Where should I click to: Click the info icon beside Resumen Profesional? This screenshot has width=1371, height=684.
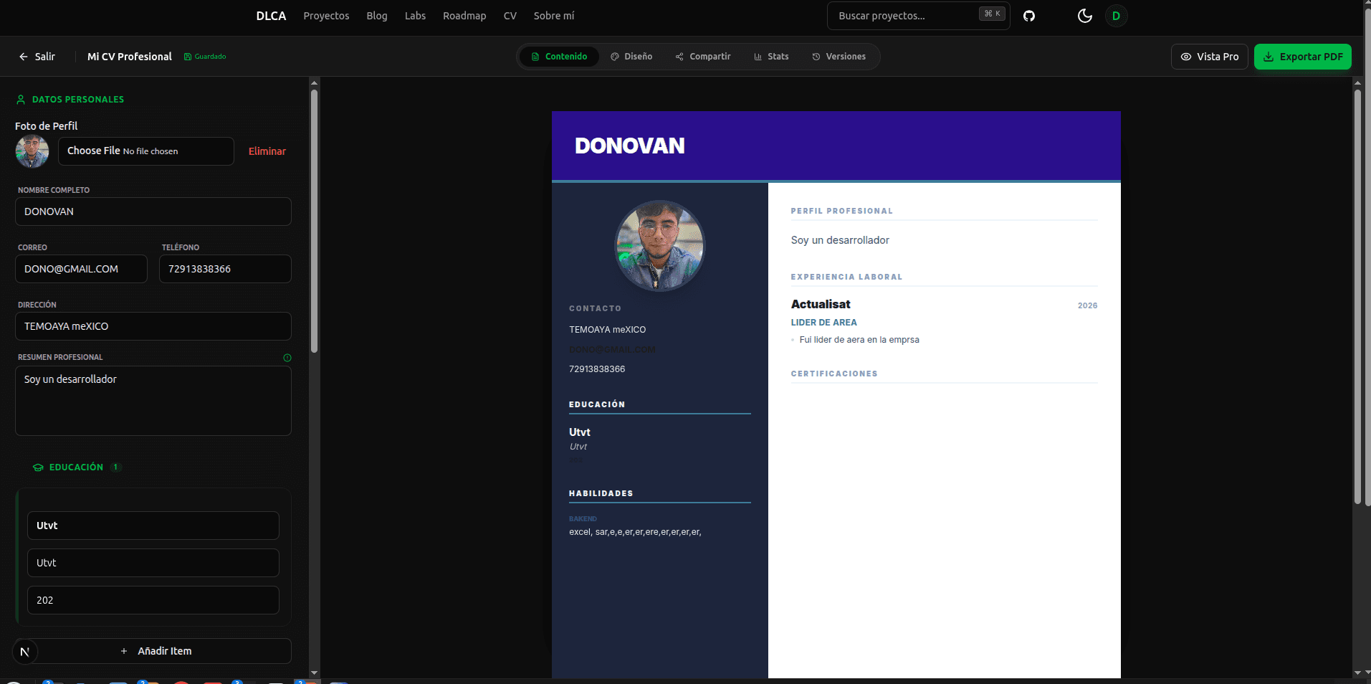[x=287, y=358]
